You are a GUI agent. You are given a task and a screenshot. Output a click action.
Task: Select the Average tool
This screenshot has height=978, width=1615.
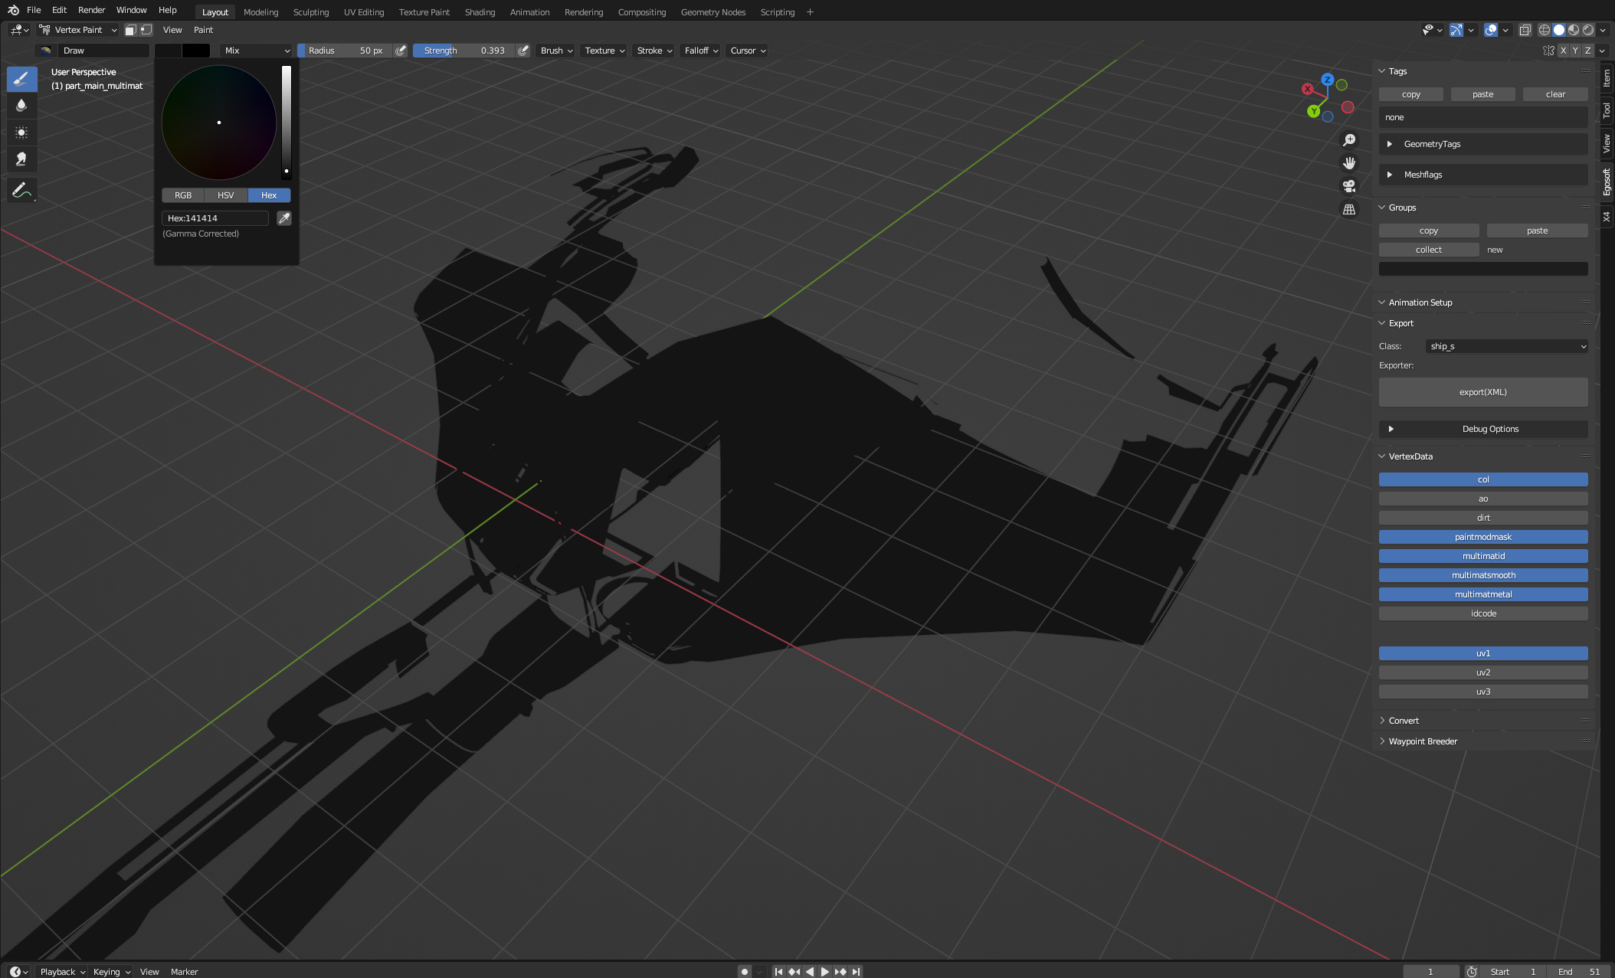[21, 132]
